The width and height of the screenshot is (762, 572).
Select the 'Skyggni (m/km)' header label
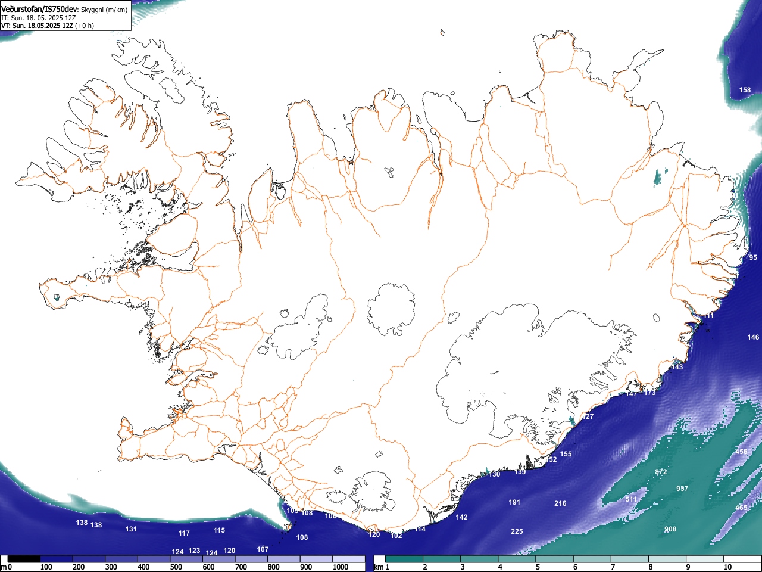pyautogui.click(x=104, y=10)
